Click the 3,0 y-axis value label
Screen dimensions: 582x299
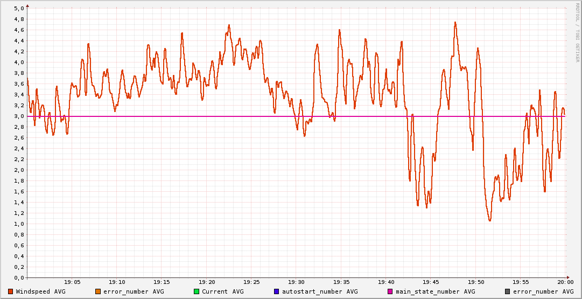(19, 116)
